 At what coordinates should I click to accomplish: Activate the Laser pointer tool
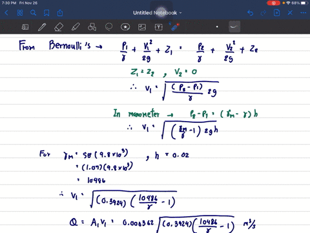(x=174, y=27)
